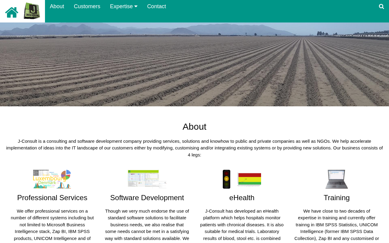Screen dimensions: 389x243
Task: Open the Training laptop thumbnail
Action: pos(337,179)
